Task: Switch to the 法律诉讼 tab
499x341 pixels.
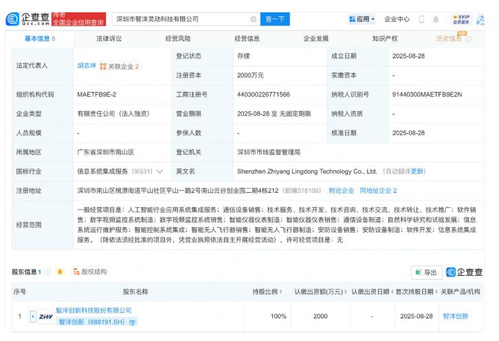Action: click(x=109, y=39)
